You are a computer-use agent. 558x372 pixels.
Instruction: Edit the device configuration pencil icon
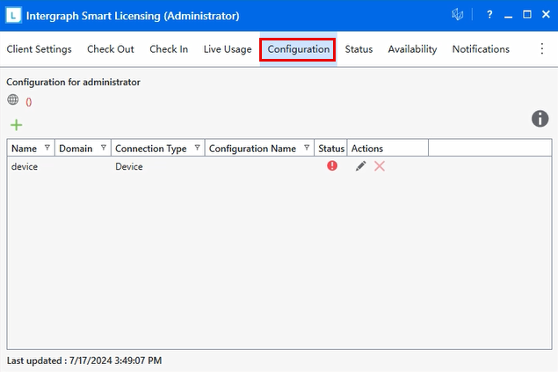click(360, 166)
